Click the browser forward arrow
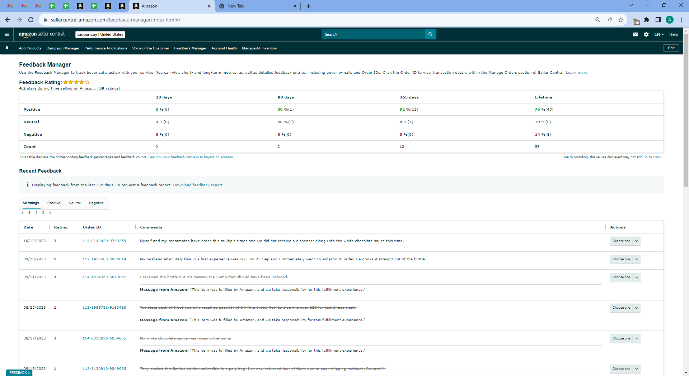Screen dimensions: 689x376 click(x=19, y=20)
